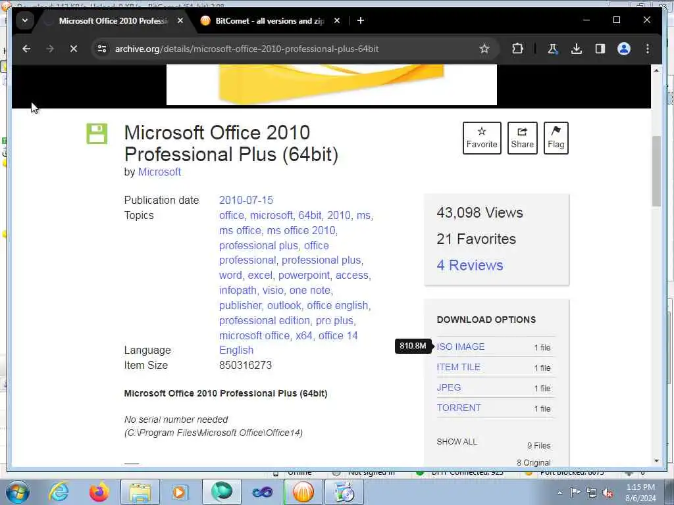Viewport: 674px width, 505px height.
Task: Click the scrollbar up arrow
Action: (656, 70)
